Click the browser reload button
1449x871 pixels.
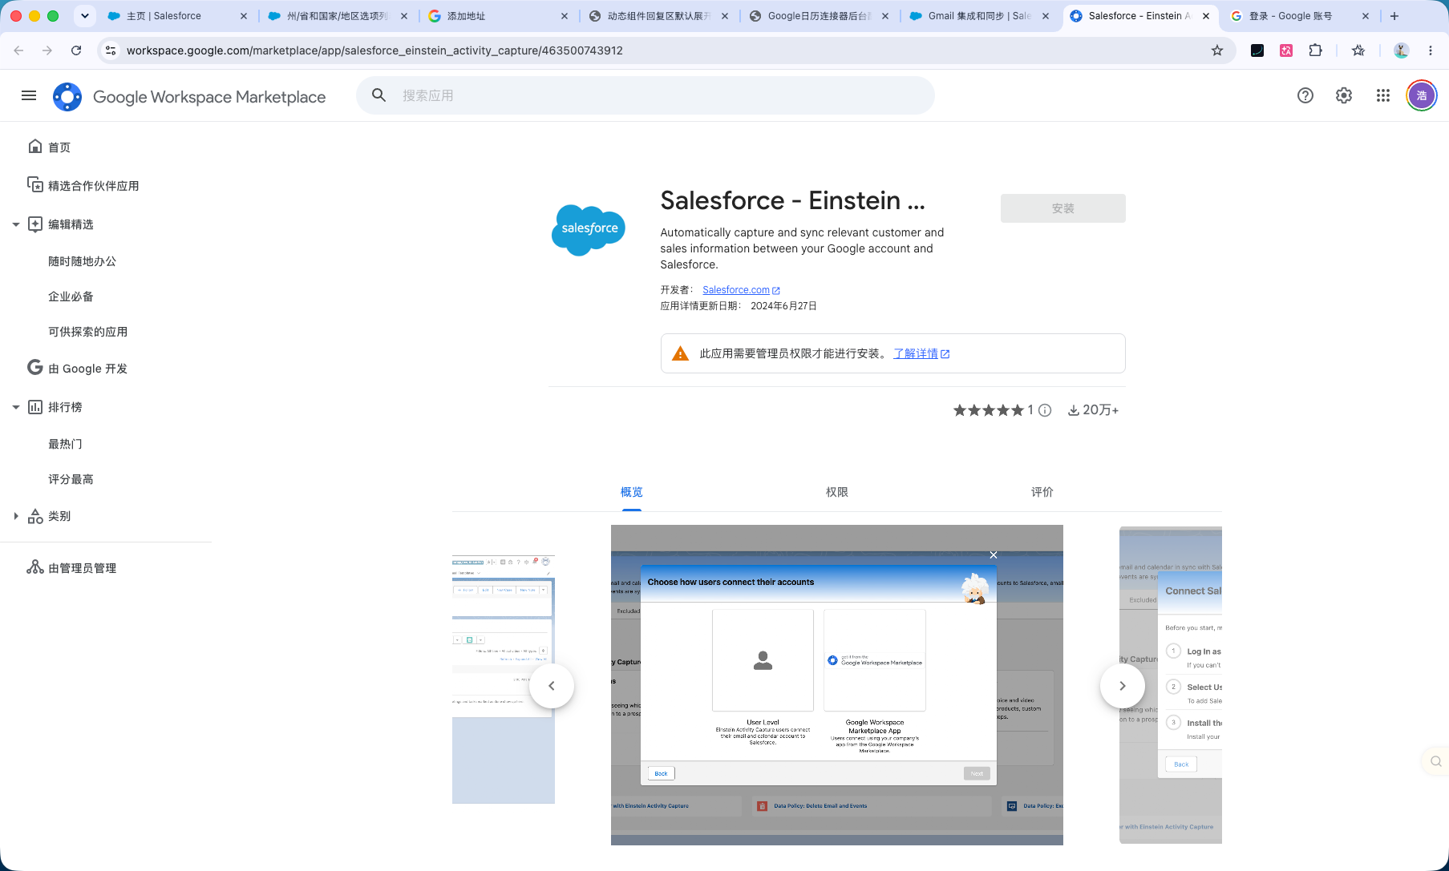click(76, 50)
